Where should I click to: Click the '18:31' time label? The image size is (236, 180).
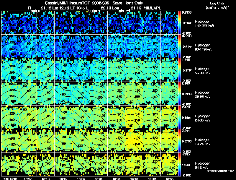coord(99,179)
